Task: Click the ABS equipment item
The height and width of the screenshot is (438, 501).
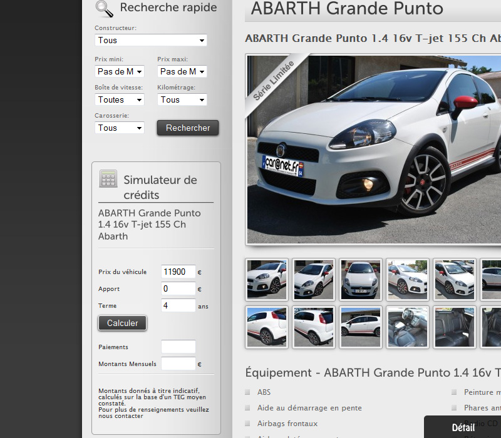Action: click(264, 392)
